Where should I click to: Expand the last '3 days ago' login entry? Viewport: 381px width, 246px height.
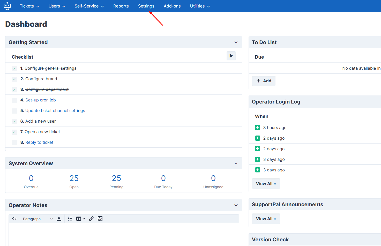click(258, 170)
